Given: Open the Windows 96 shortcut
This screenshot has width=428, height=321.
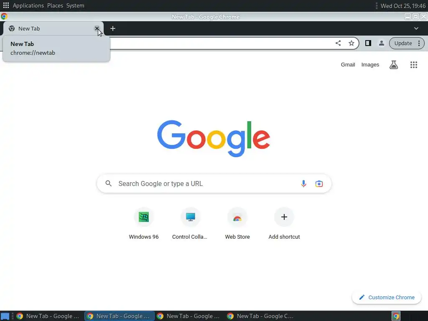Looking at the screenshot, I should [x=144, y=224].
